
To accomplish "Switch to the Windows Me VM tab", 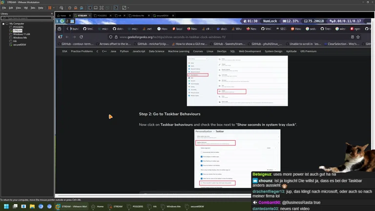I will [x=138, y=16].
